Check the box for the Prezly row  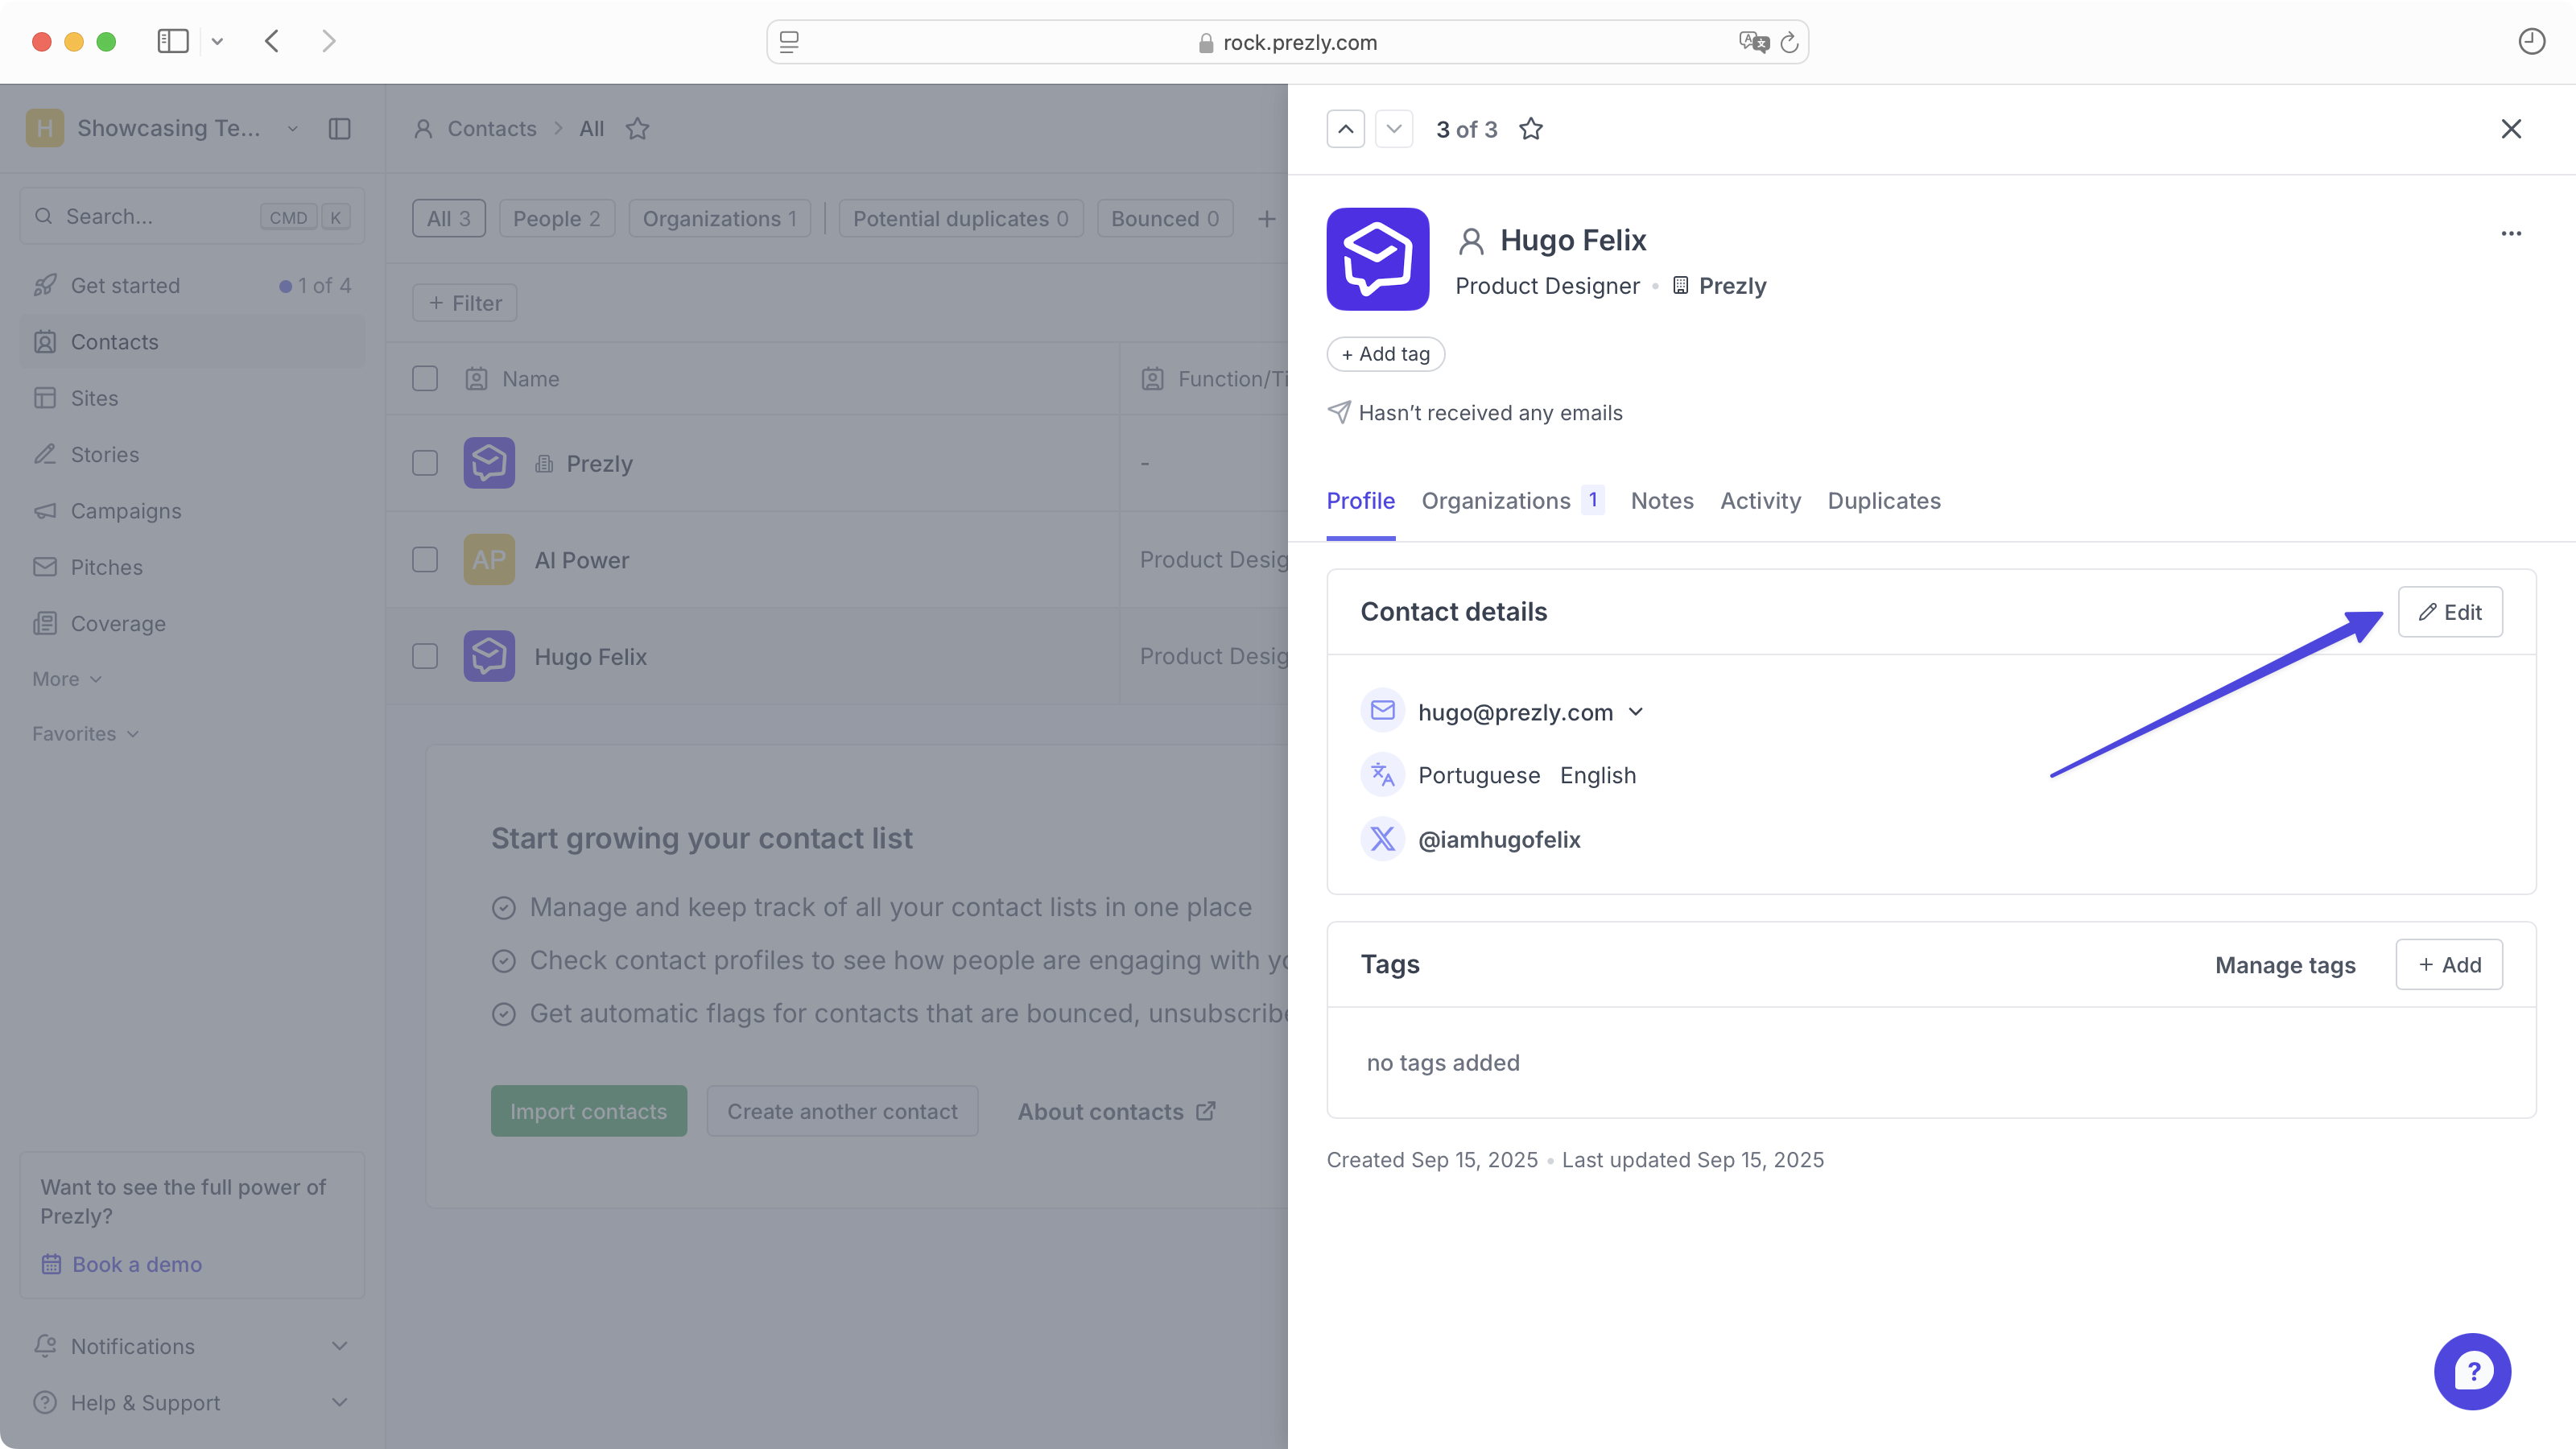click(425, 463)
